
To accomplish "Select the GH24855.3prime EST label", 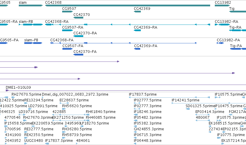I will tap(149, 129).
